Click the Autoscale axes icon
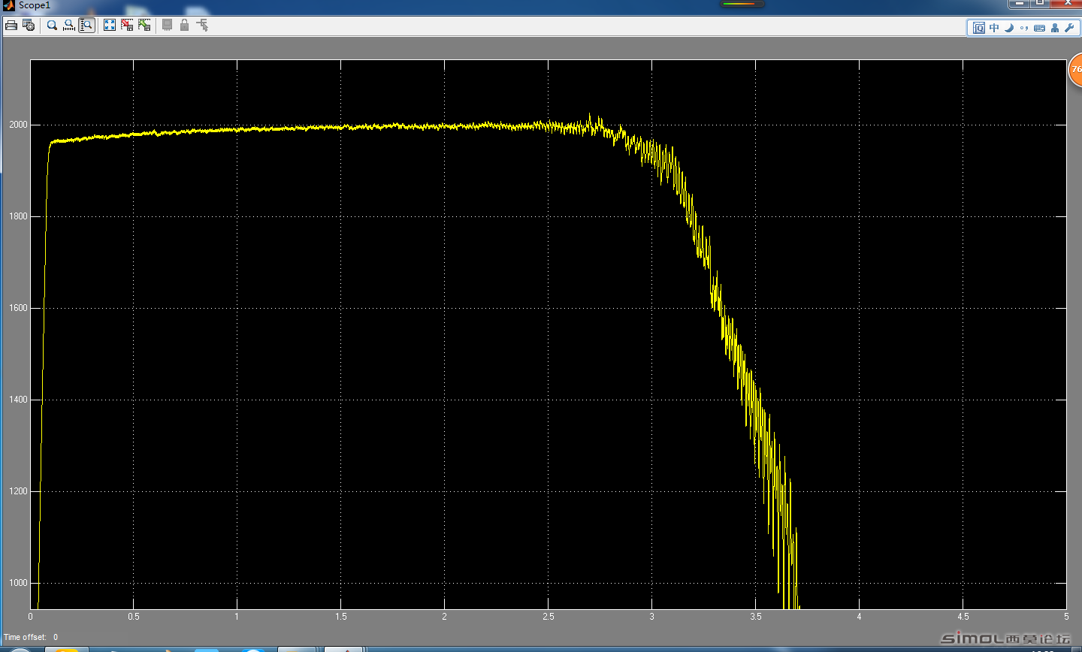 coord(110,26)
